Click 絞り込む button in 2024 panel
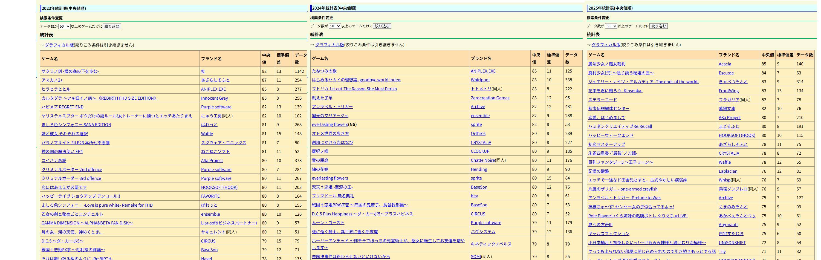This screenshot has height=260, width=821. 382,26
